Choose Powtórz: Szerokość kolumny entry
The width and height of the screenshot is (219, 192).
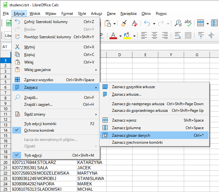[x=56, y=37]
